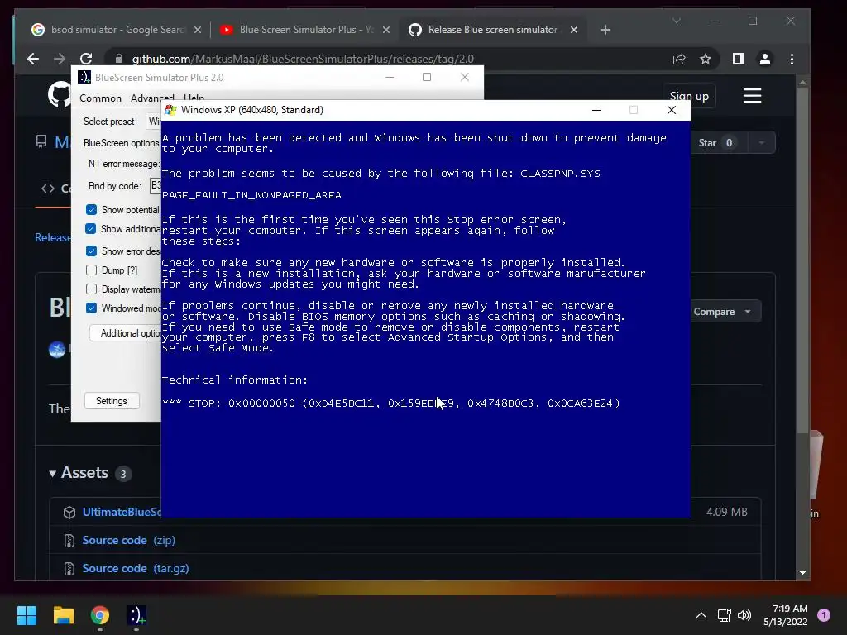Click the GitHub Sign up button
This screenshot has height=635, width=847.
click(689, 96)
